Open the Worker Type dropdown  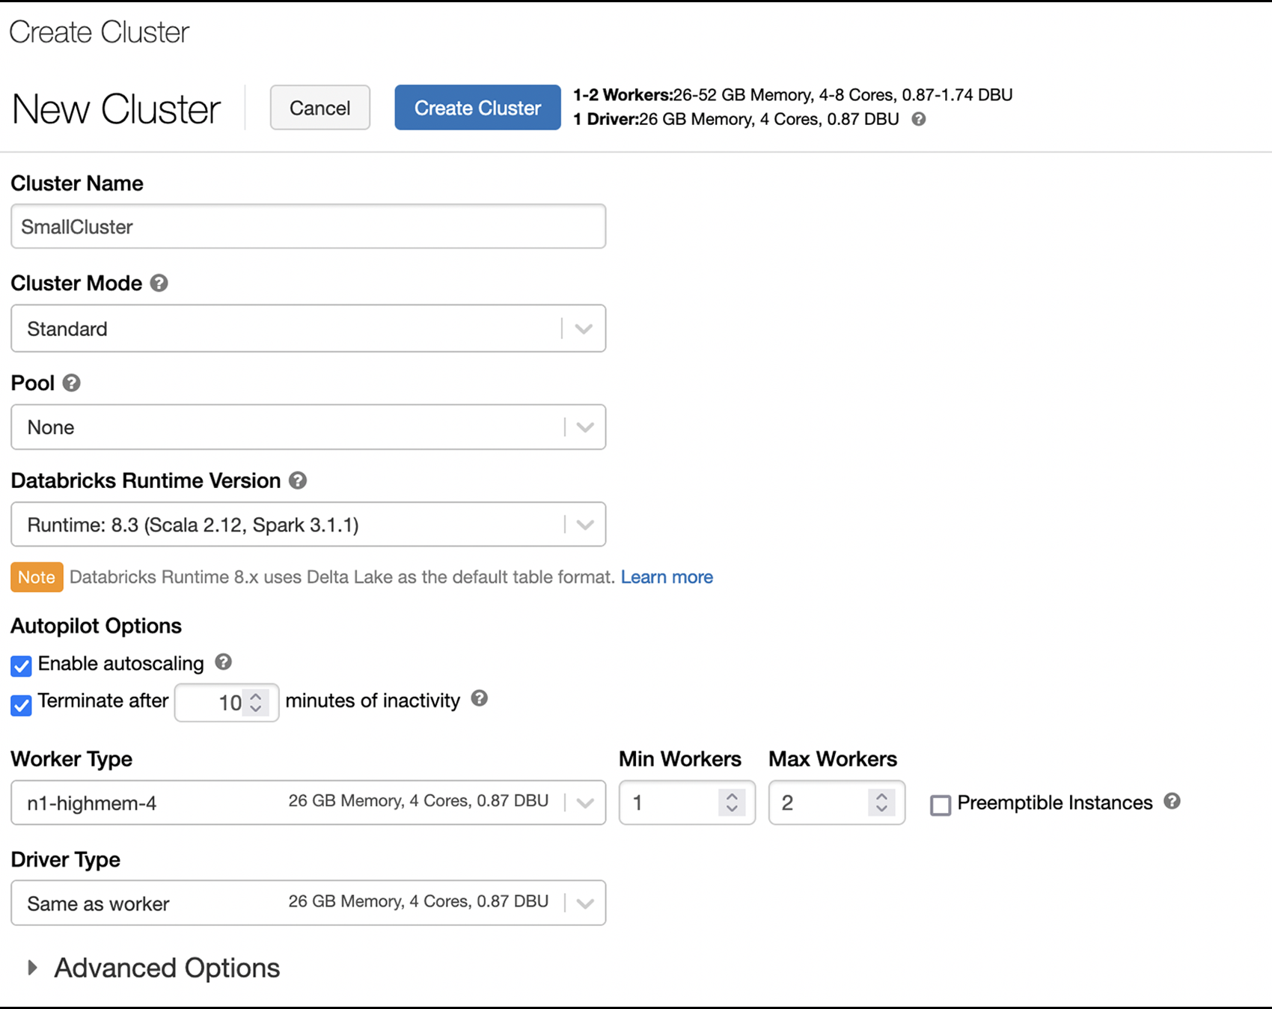pyautogui.click(x=584, y=802)
